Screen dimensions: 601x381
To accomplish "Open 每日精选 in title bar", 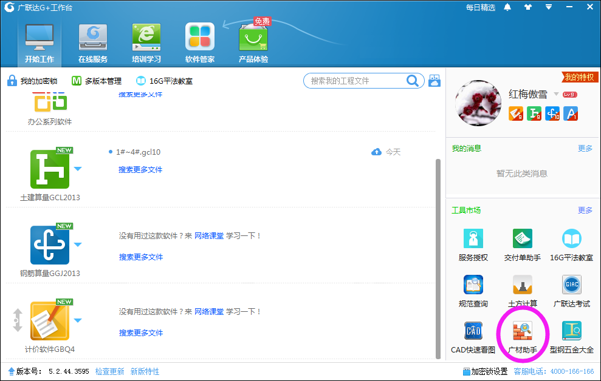I will click(480, 7).
